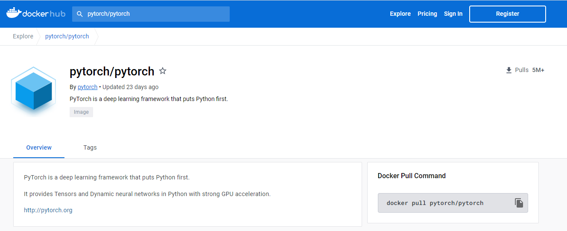Click the blue cube repository image
The height and width of the screenshot is (231, 567).
tap(34, 91)
